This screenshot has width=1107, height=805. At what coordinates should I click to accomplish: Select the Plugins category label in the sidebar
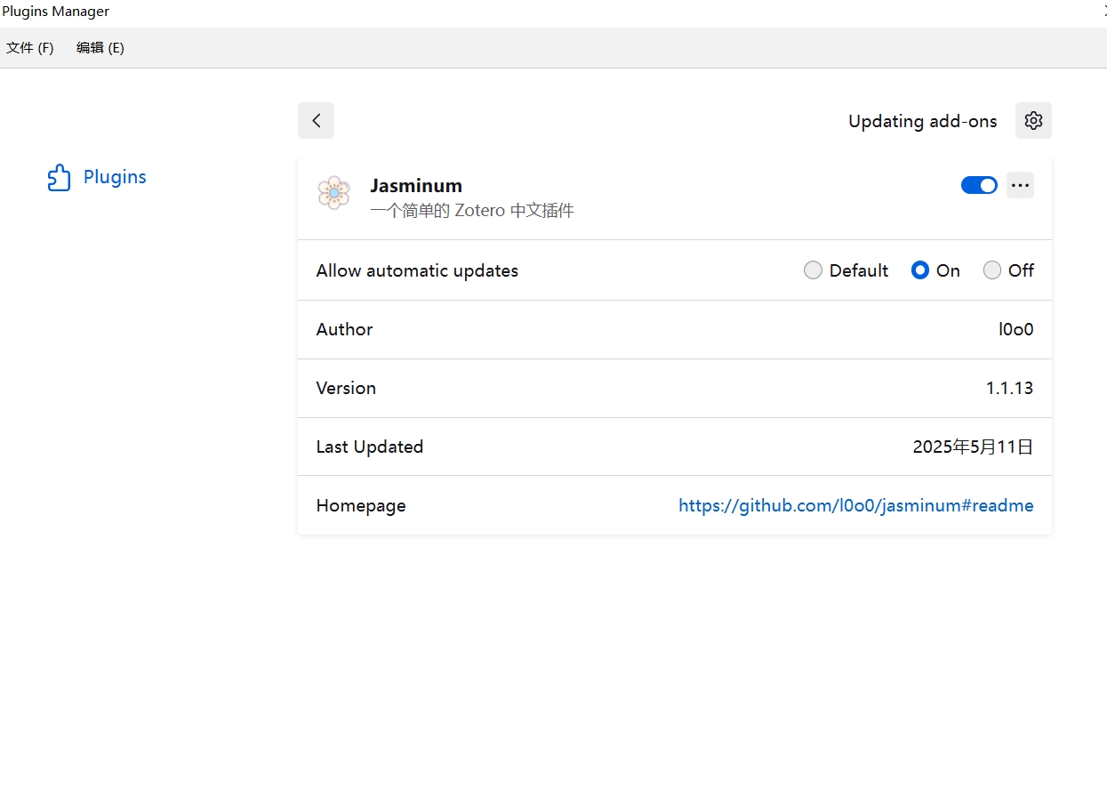coord(115,177)
